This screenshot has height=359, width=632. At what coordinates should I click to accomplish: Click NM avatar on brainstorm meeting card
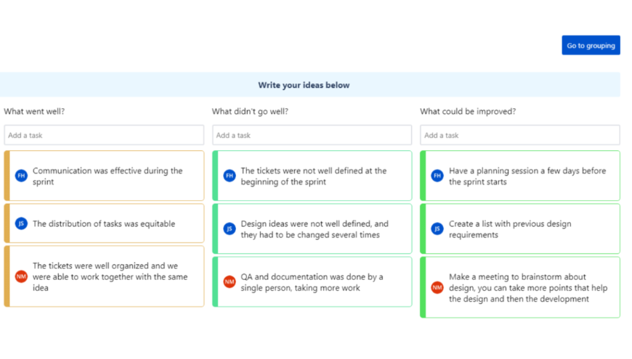coord(437,287)
